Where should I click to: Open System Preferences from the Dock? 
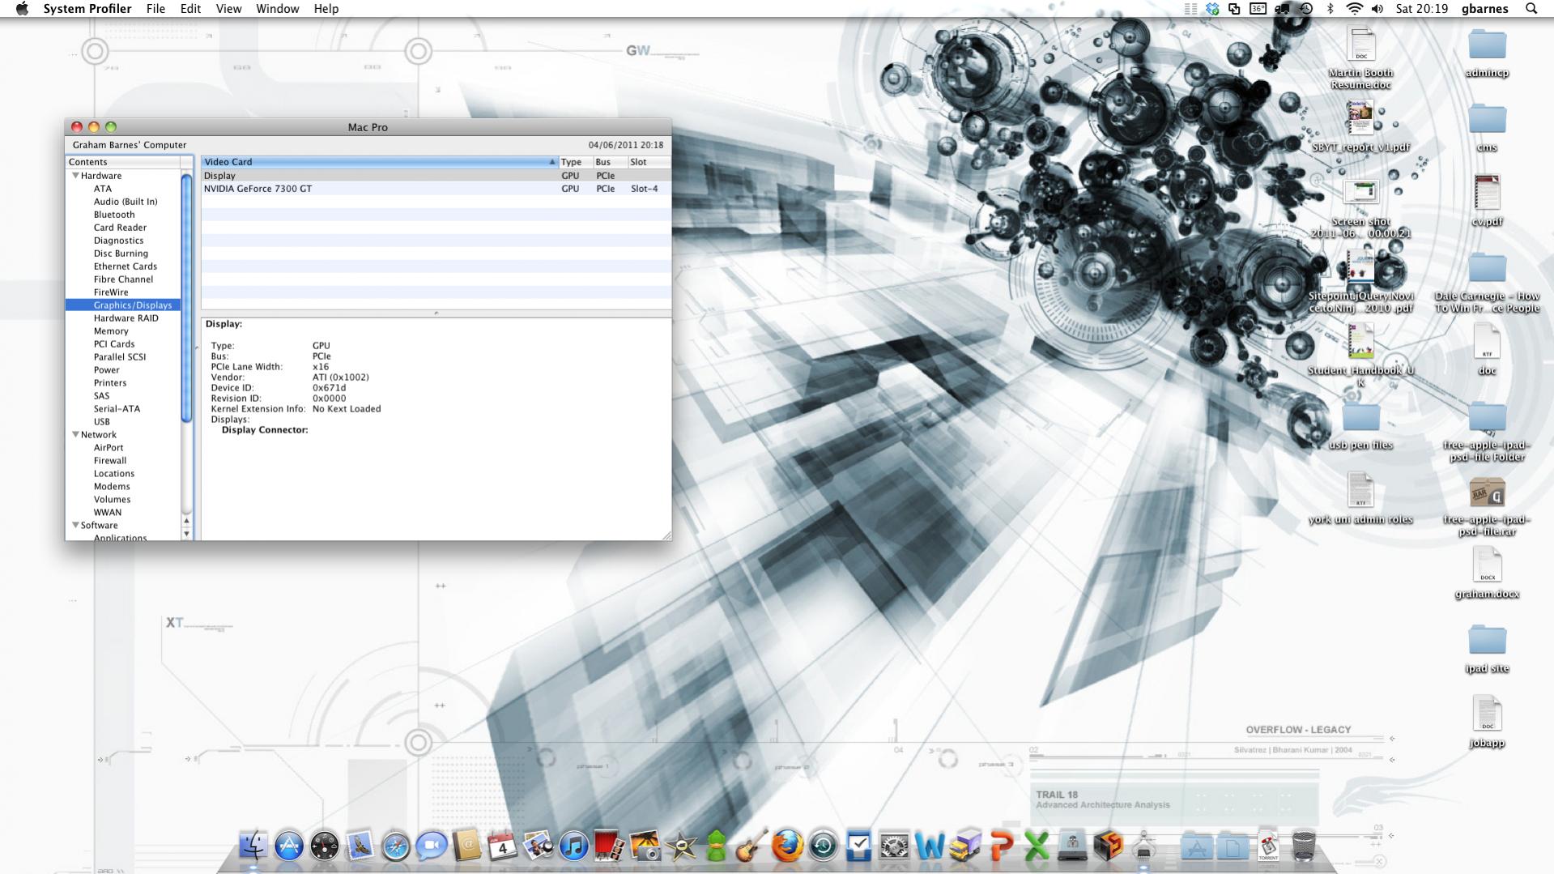pos(894,846)
